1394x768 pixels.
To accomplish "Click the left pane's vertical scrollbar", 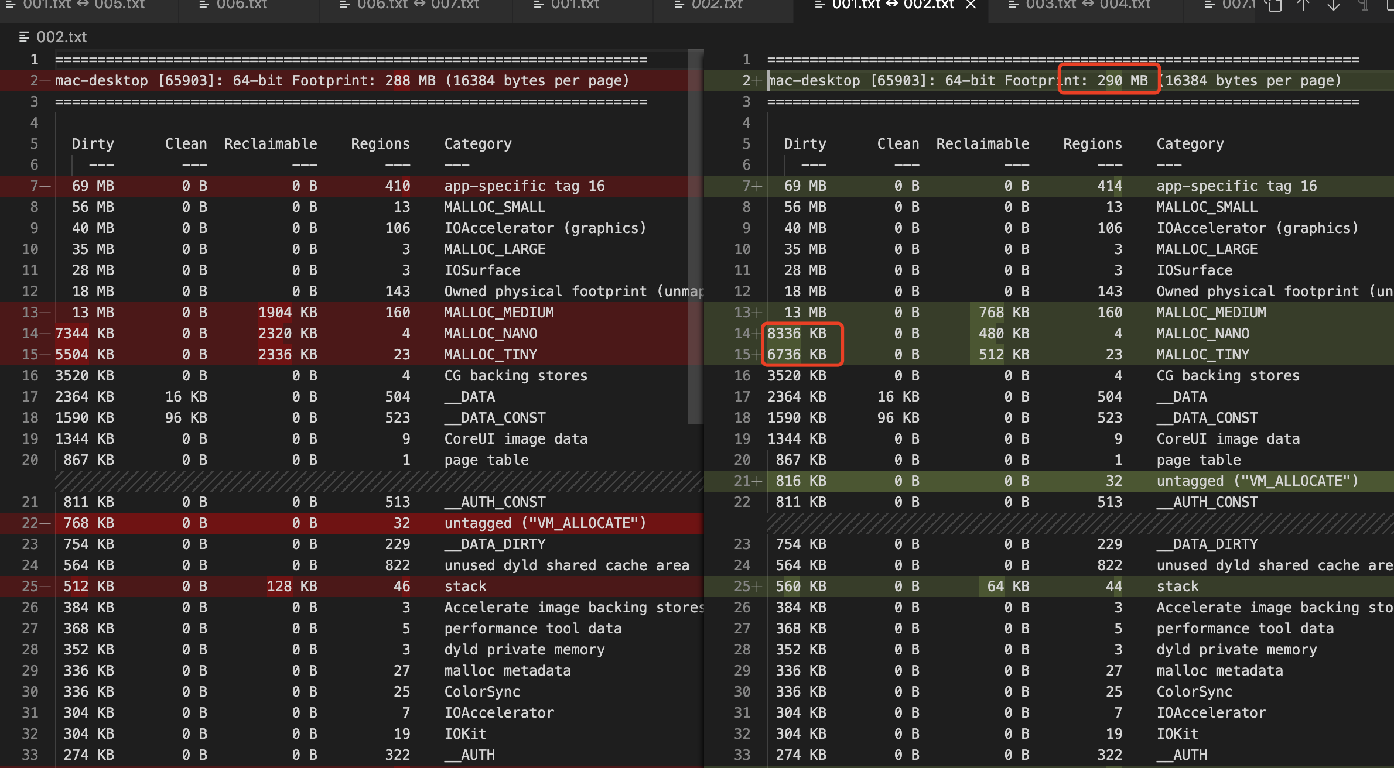I will 695,234.
